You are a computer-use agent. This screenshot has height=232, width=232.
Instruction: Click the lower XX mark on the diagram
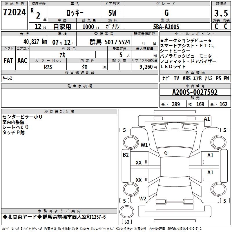point(139,180)
